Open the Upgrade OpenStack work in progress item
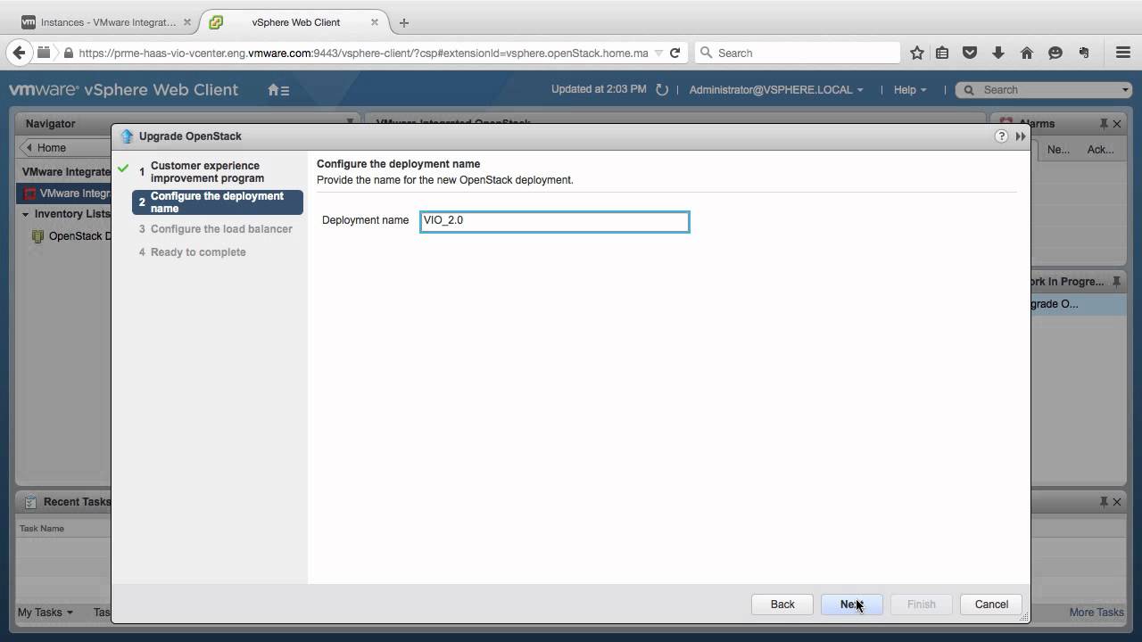1142x642 pixels. 1078,304
